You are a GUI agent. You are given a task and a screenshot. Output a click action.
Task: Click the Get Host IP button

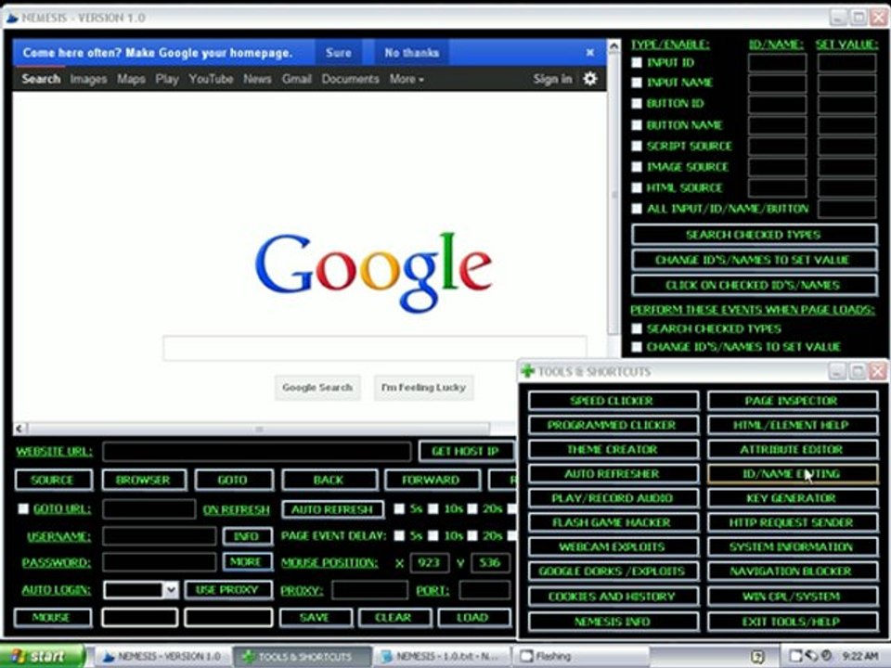[466, 452]
